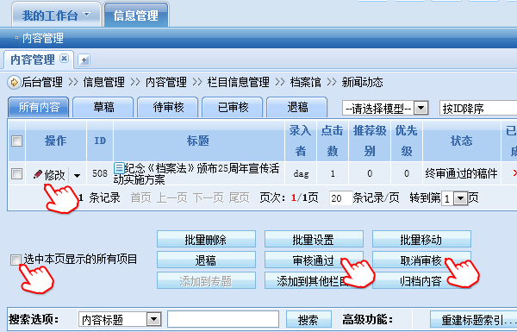Click the 后台管理 breadcrumb link
517x332 pixels.
coord(42,82)
